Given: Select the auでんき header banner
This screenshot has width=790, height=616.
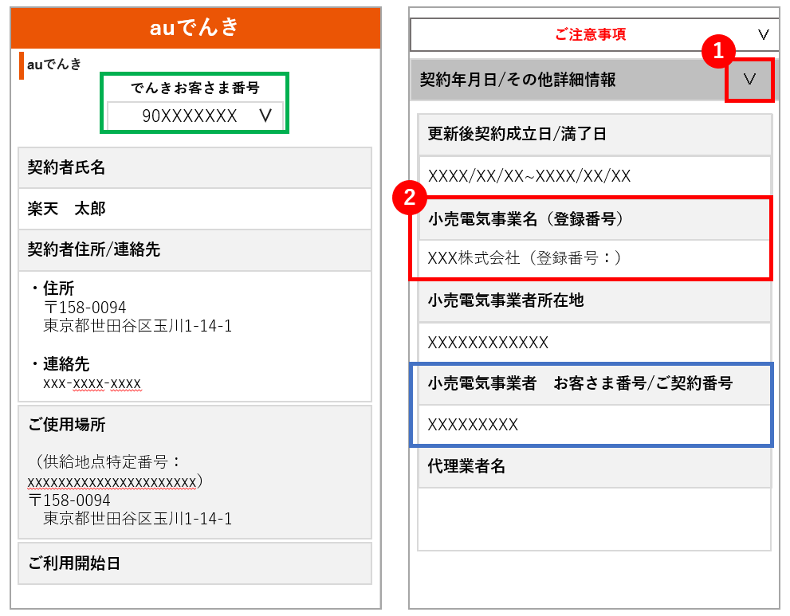Looking at the screenshot, I should coord(194,28).
